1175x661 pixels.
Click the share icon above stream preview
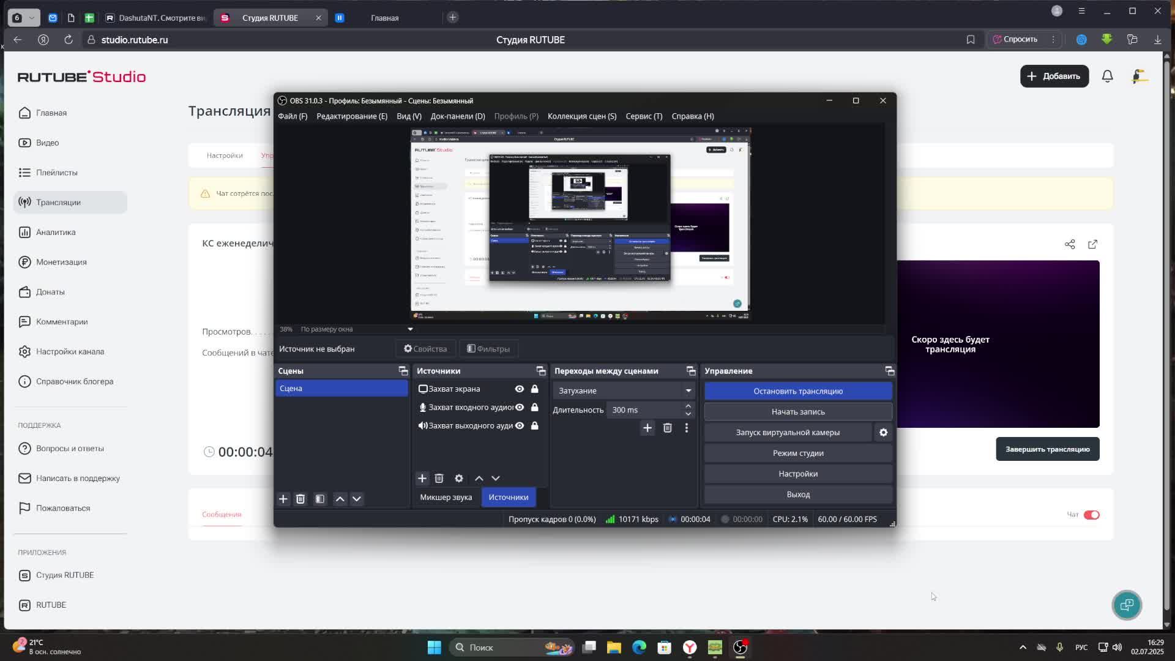[1070, 244]
